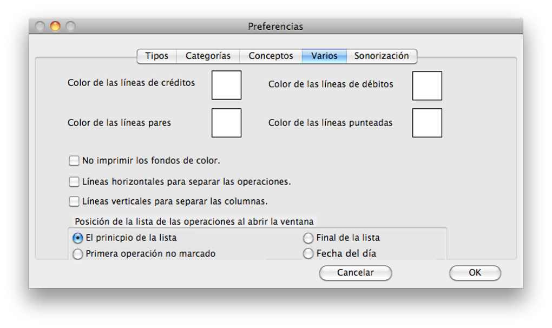552x328 pixels.
Task: Choose a color for líneas pares
Action: pyautogui.click(x=227, y=123)
